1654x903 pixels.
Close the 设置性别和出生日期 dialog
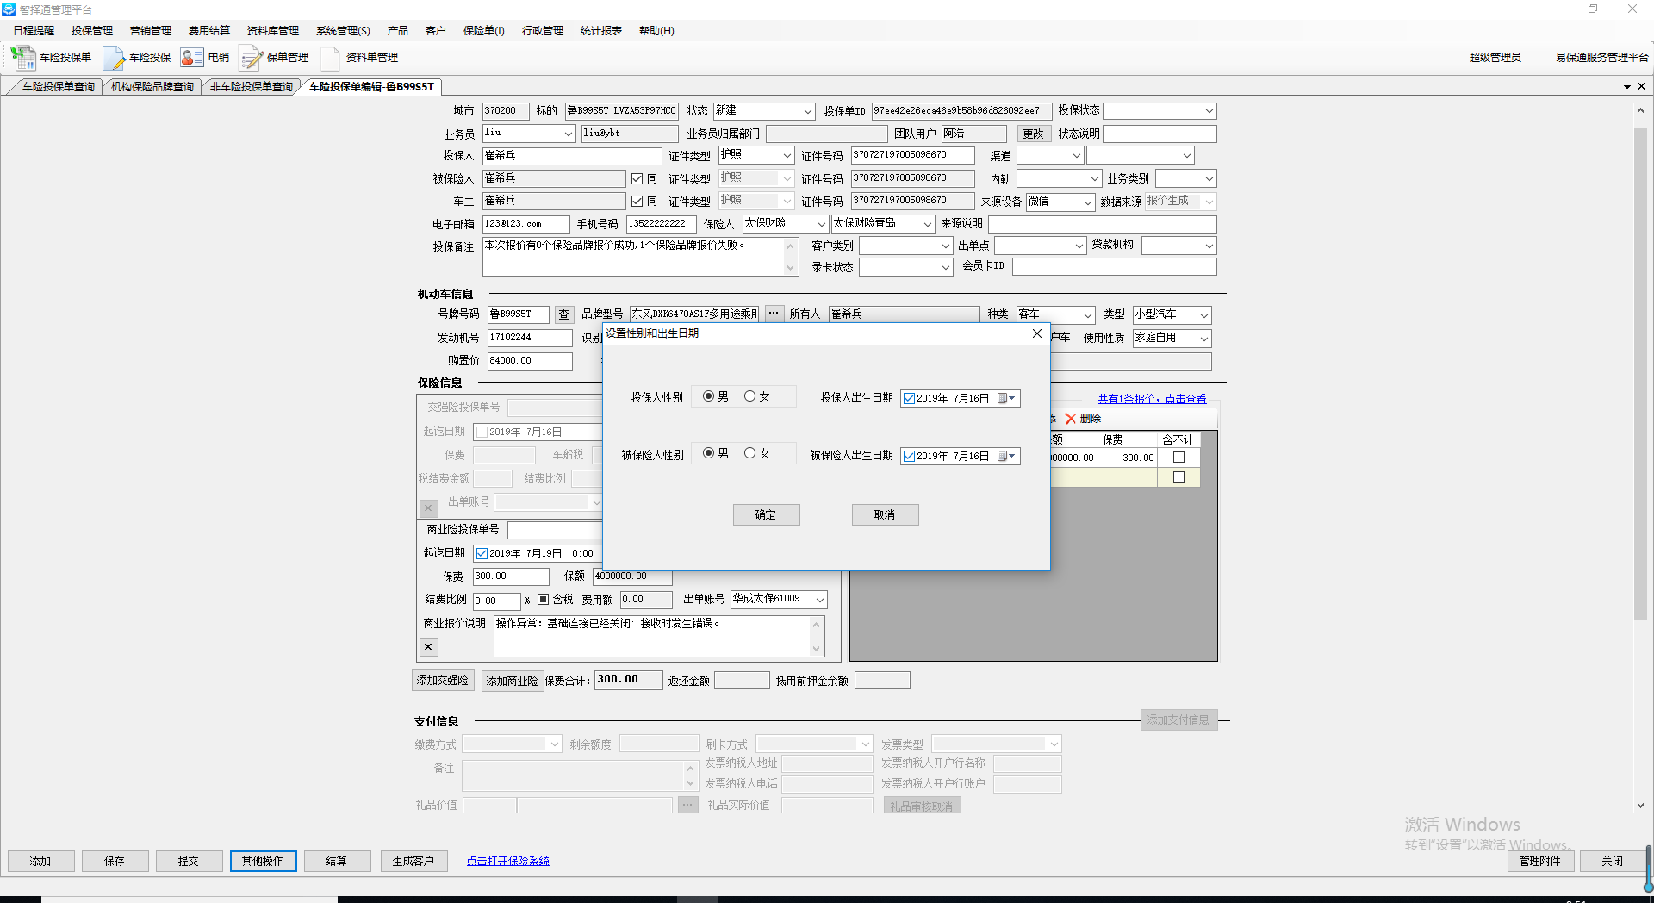tap(1036, 334)
